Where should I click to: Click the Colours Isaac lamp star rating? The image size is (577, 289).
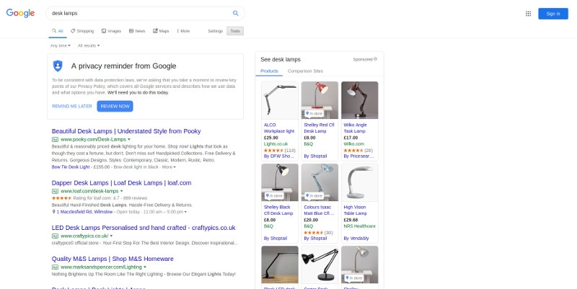click(314, 233)
